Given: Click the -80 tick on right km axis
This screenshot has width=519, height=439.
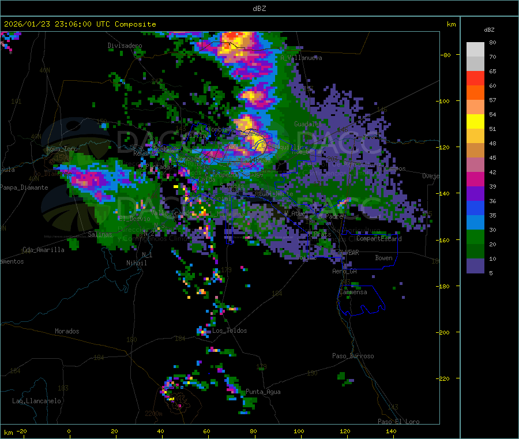Looking at the screenshot, I should pos(446,55).
